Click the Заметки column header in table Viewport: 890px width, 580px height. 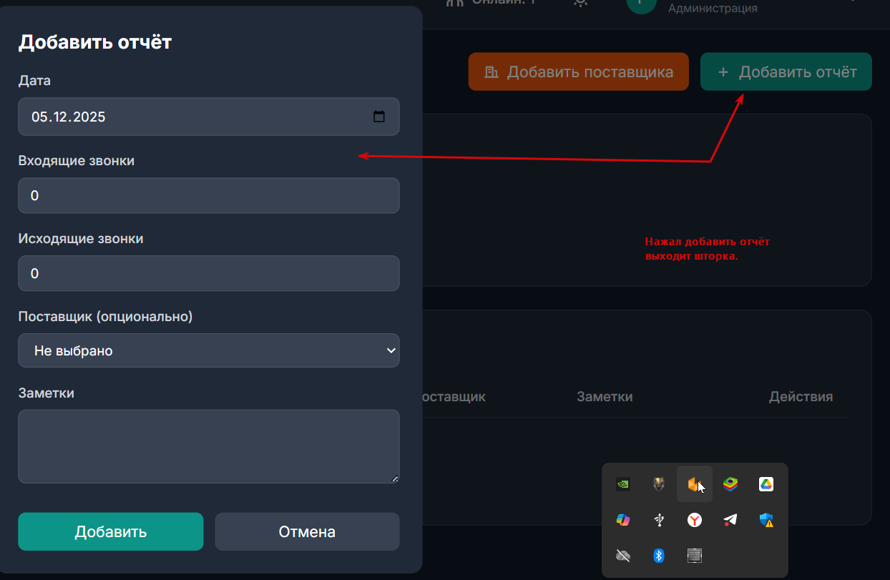[605, 396]
